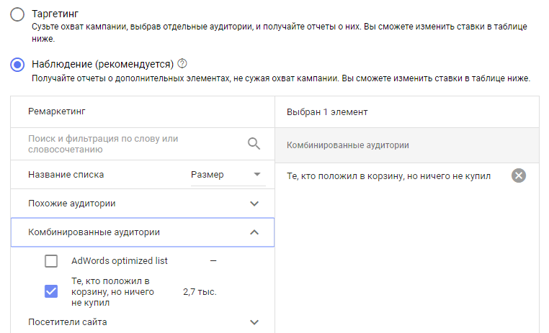Image resolution: width=549 pixels, height=333 pixels.
Task: Open the Размер dropdown
Action: (227, 175)
